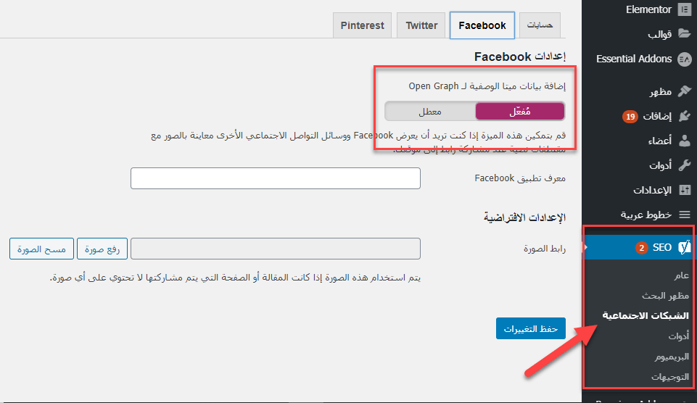Click the رابط الصورة label

point(545,249)
